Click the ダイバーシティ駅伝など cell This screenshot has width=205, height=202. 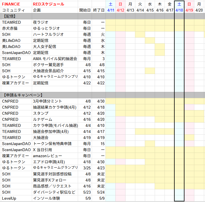point(55,192)
